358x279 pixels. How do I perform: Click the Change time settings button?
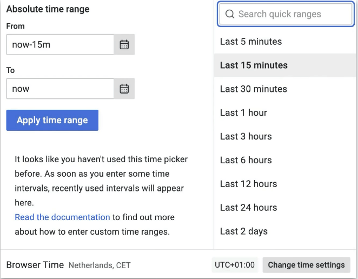306,265
